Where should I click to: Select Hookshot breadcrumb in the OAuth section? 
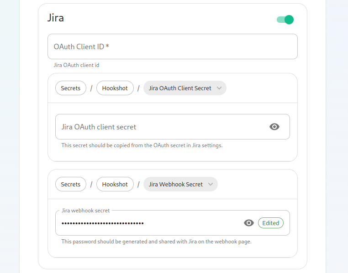[115, 88]
